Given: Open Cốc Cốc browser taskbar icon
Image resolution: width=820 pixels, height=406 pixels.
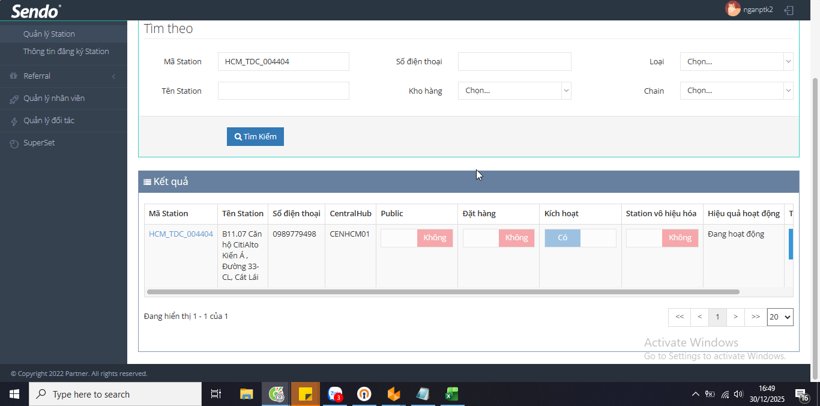Looking at the screenshot, I should click(x=276, y=394).
